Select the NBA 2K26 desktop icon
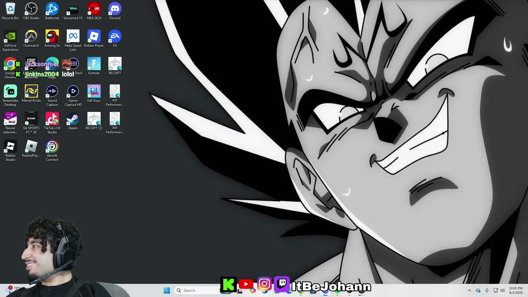The height and width of the screenshot is (297, 528). (x=94, y=11)
